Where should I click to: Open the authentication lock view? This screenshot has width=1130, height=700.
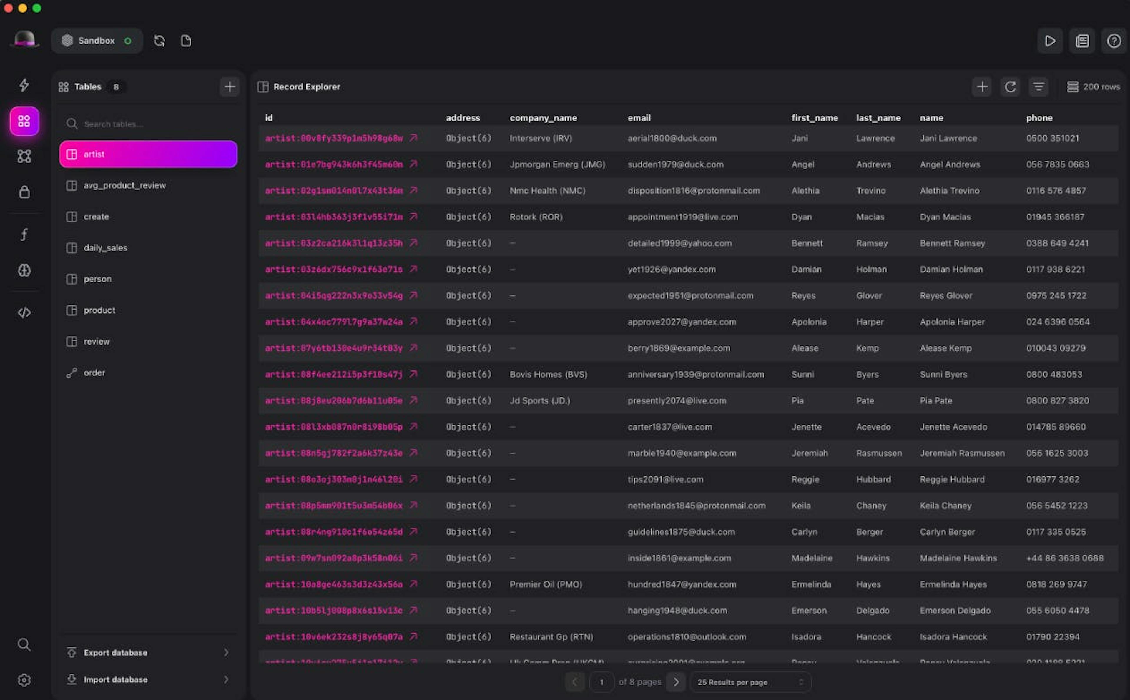coord(24,192)
